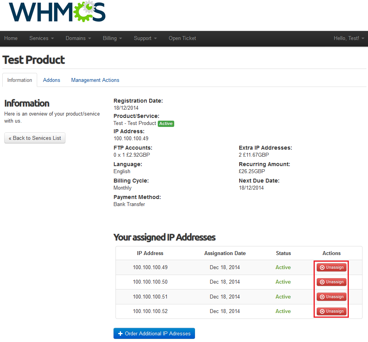Select the Information tab

point(20,80)
